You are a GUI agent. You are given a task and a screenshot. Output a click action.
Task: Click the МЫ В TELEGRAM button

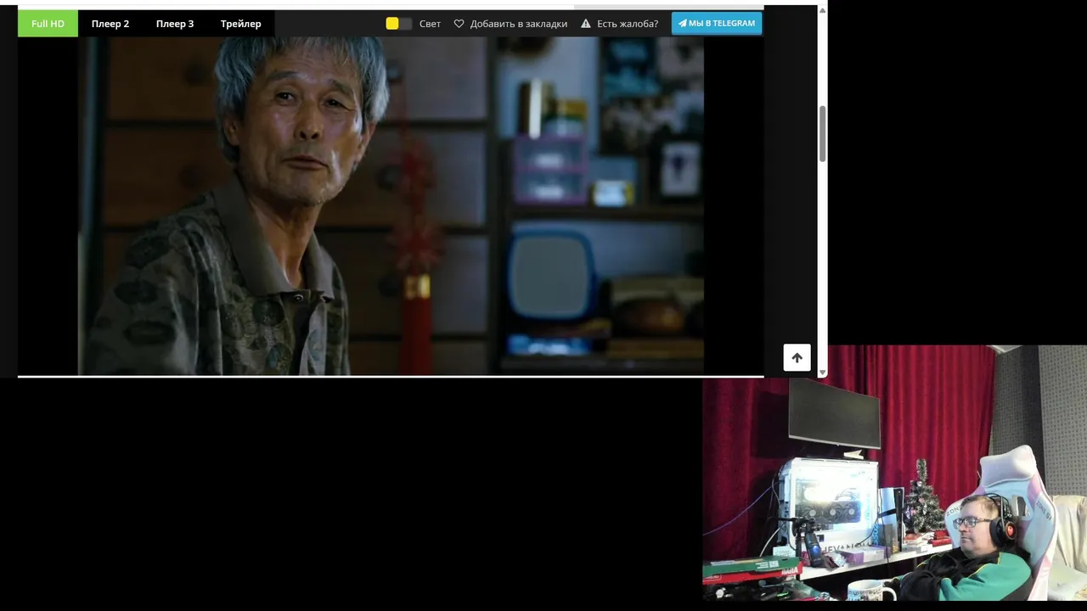click(x=717, y=24)
